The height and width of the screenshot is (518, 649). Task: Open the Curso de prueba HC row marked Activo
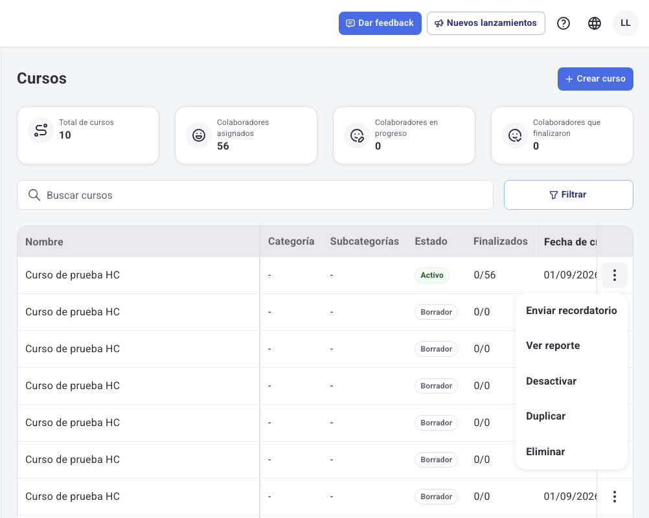(73, 275)
